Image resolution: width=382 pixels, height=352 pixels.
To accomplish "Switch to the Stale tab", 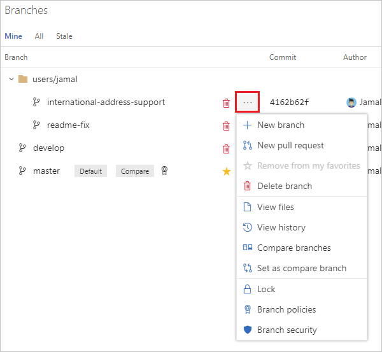I will 64,36.
